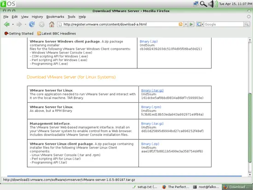Click the RSS feed icon in address bar
The image size is (253, 190).
click(181, 24)
